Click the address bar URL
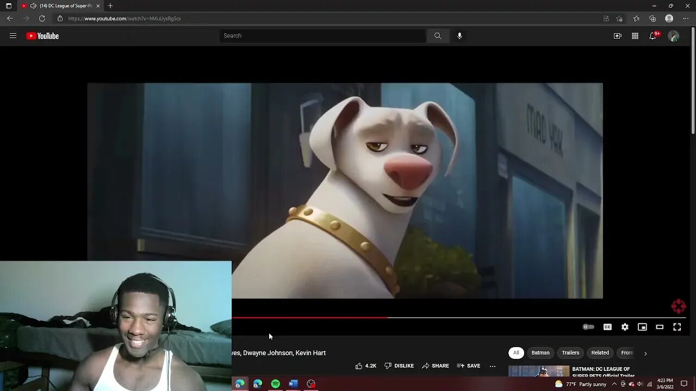The image size is (696, 391). [125, 18]
